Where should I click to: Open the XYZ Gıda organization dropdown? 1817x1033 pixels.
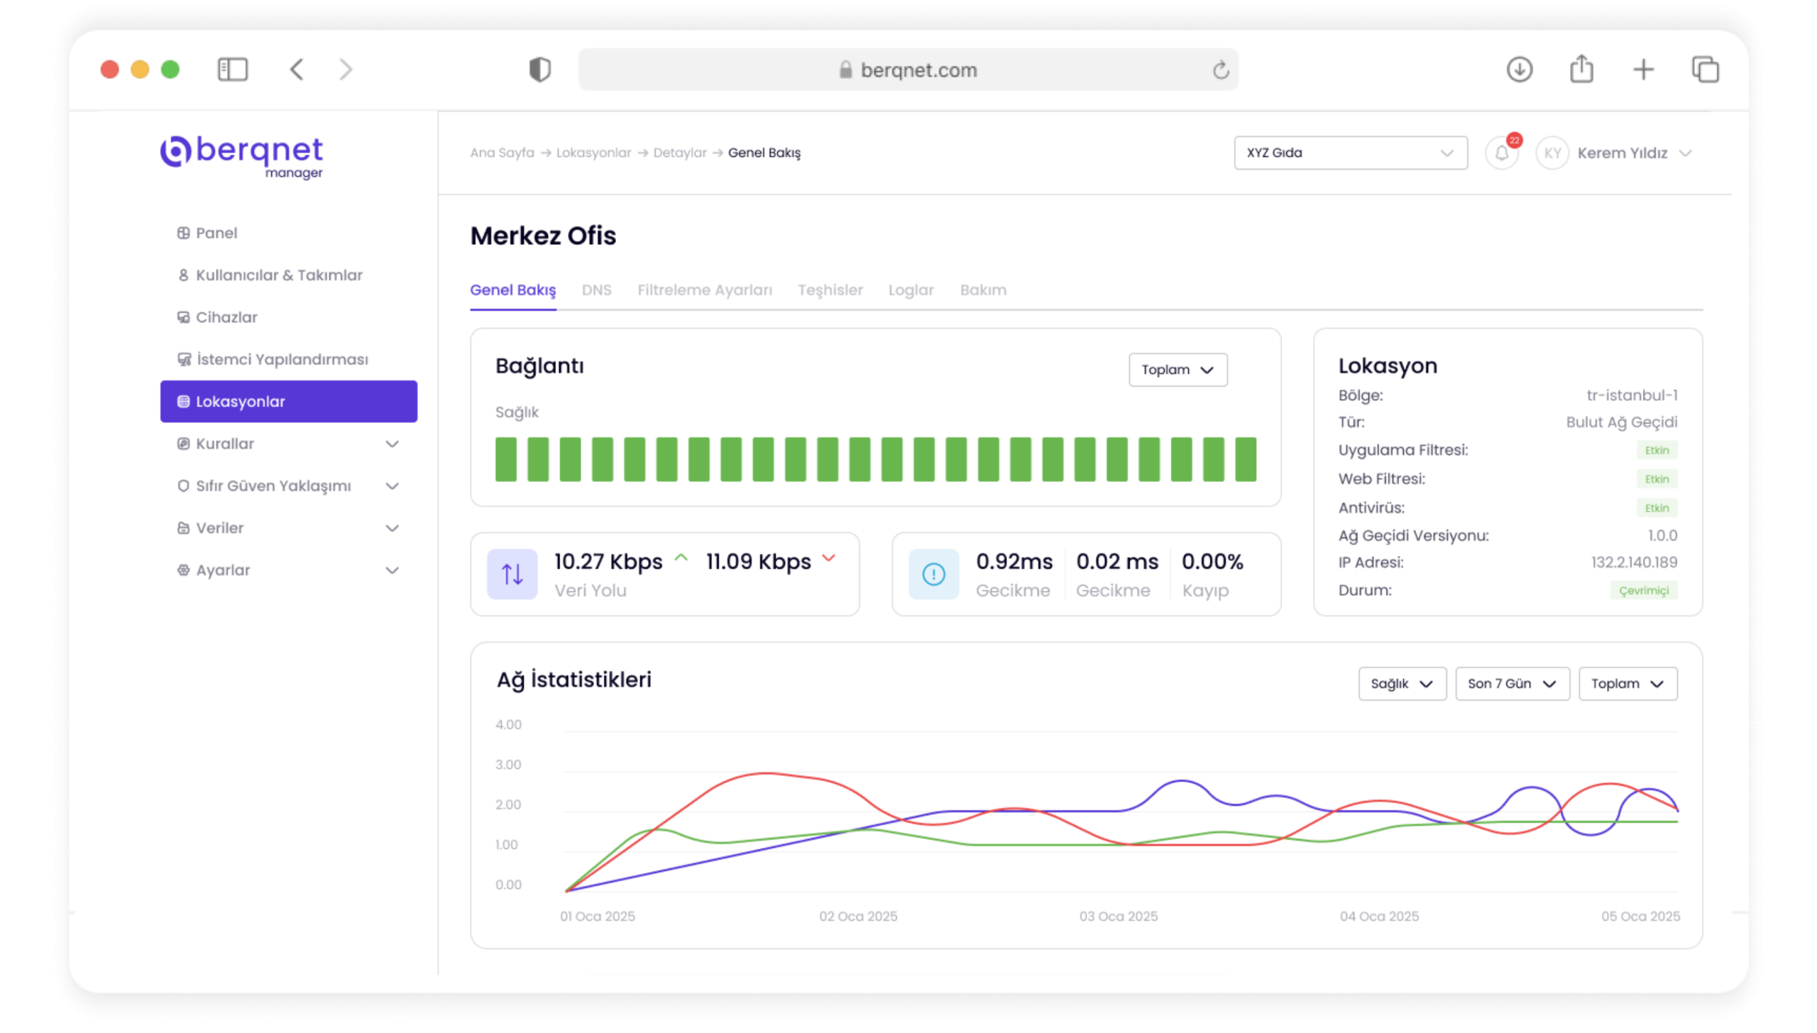click(1350, 153)
